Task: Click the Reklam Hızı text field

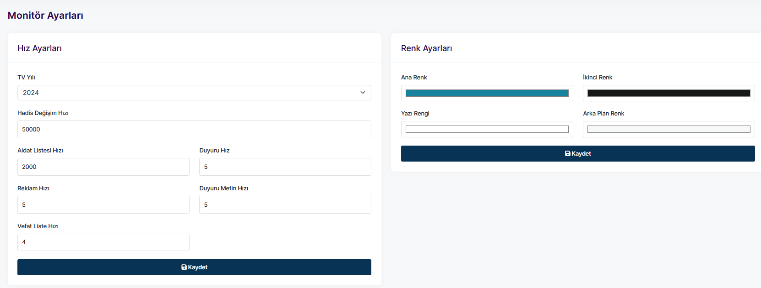Action: tap(103, 205)
